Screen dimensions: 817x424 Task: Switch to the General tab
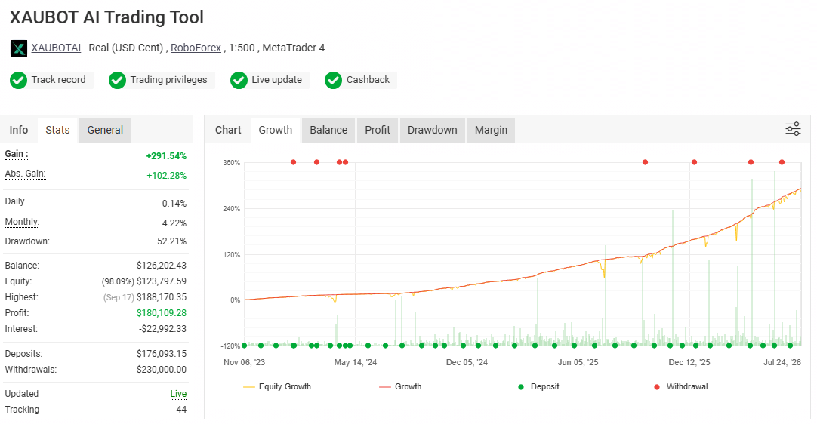click(x=105, y=131)
